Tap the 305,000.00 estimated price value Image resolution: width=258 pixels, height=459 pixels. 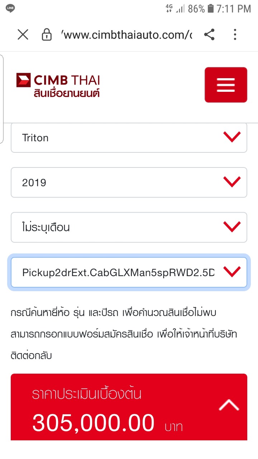[x=93, y=422]
